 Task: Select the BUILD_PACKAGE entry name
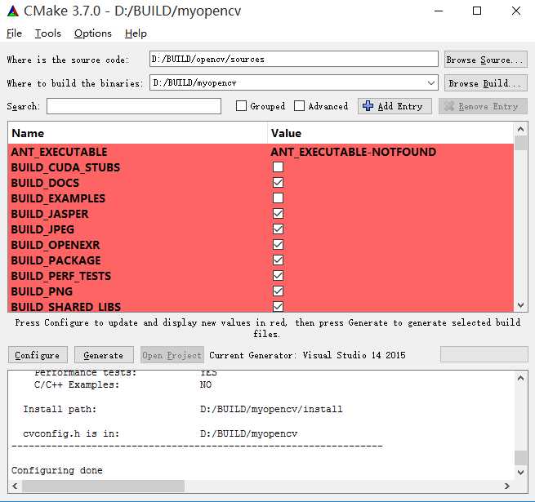pos(56,260)
